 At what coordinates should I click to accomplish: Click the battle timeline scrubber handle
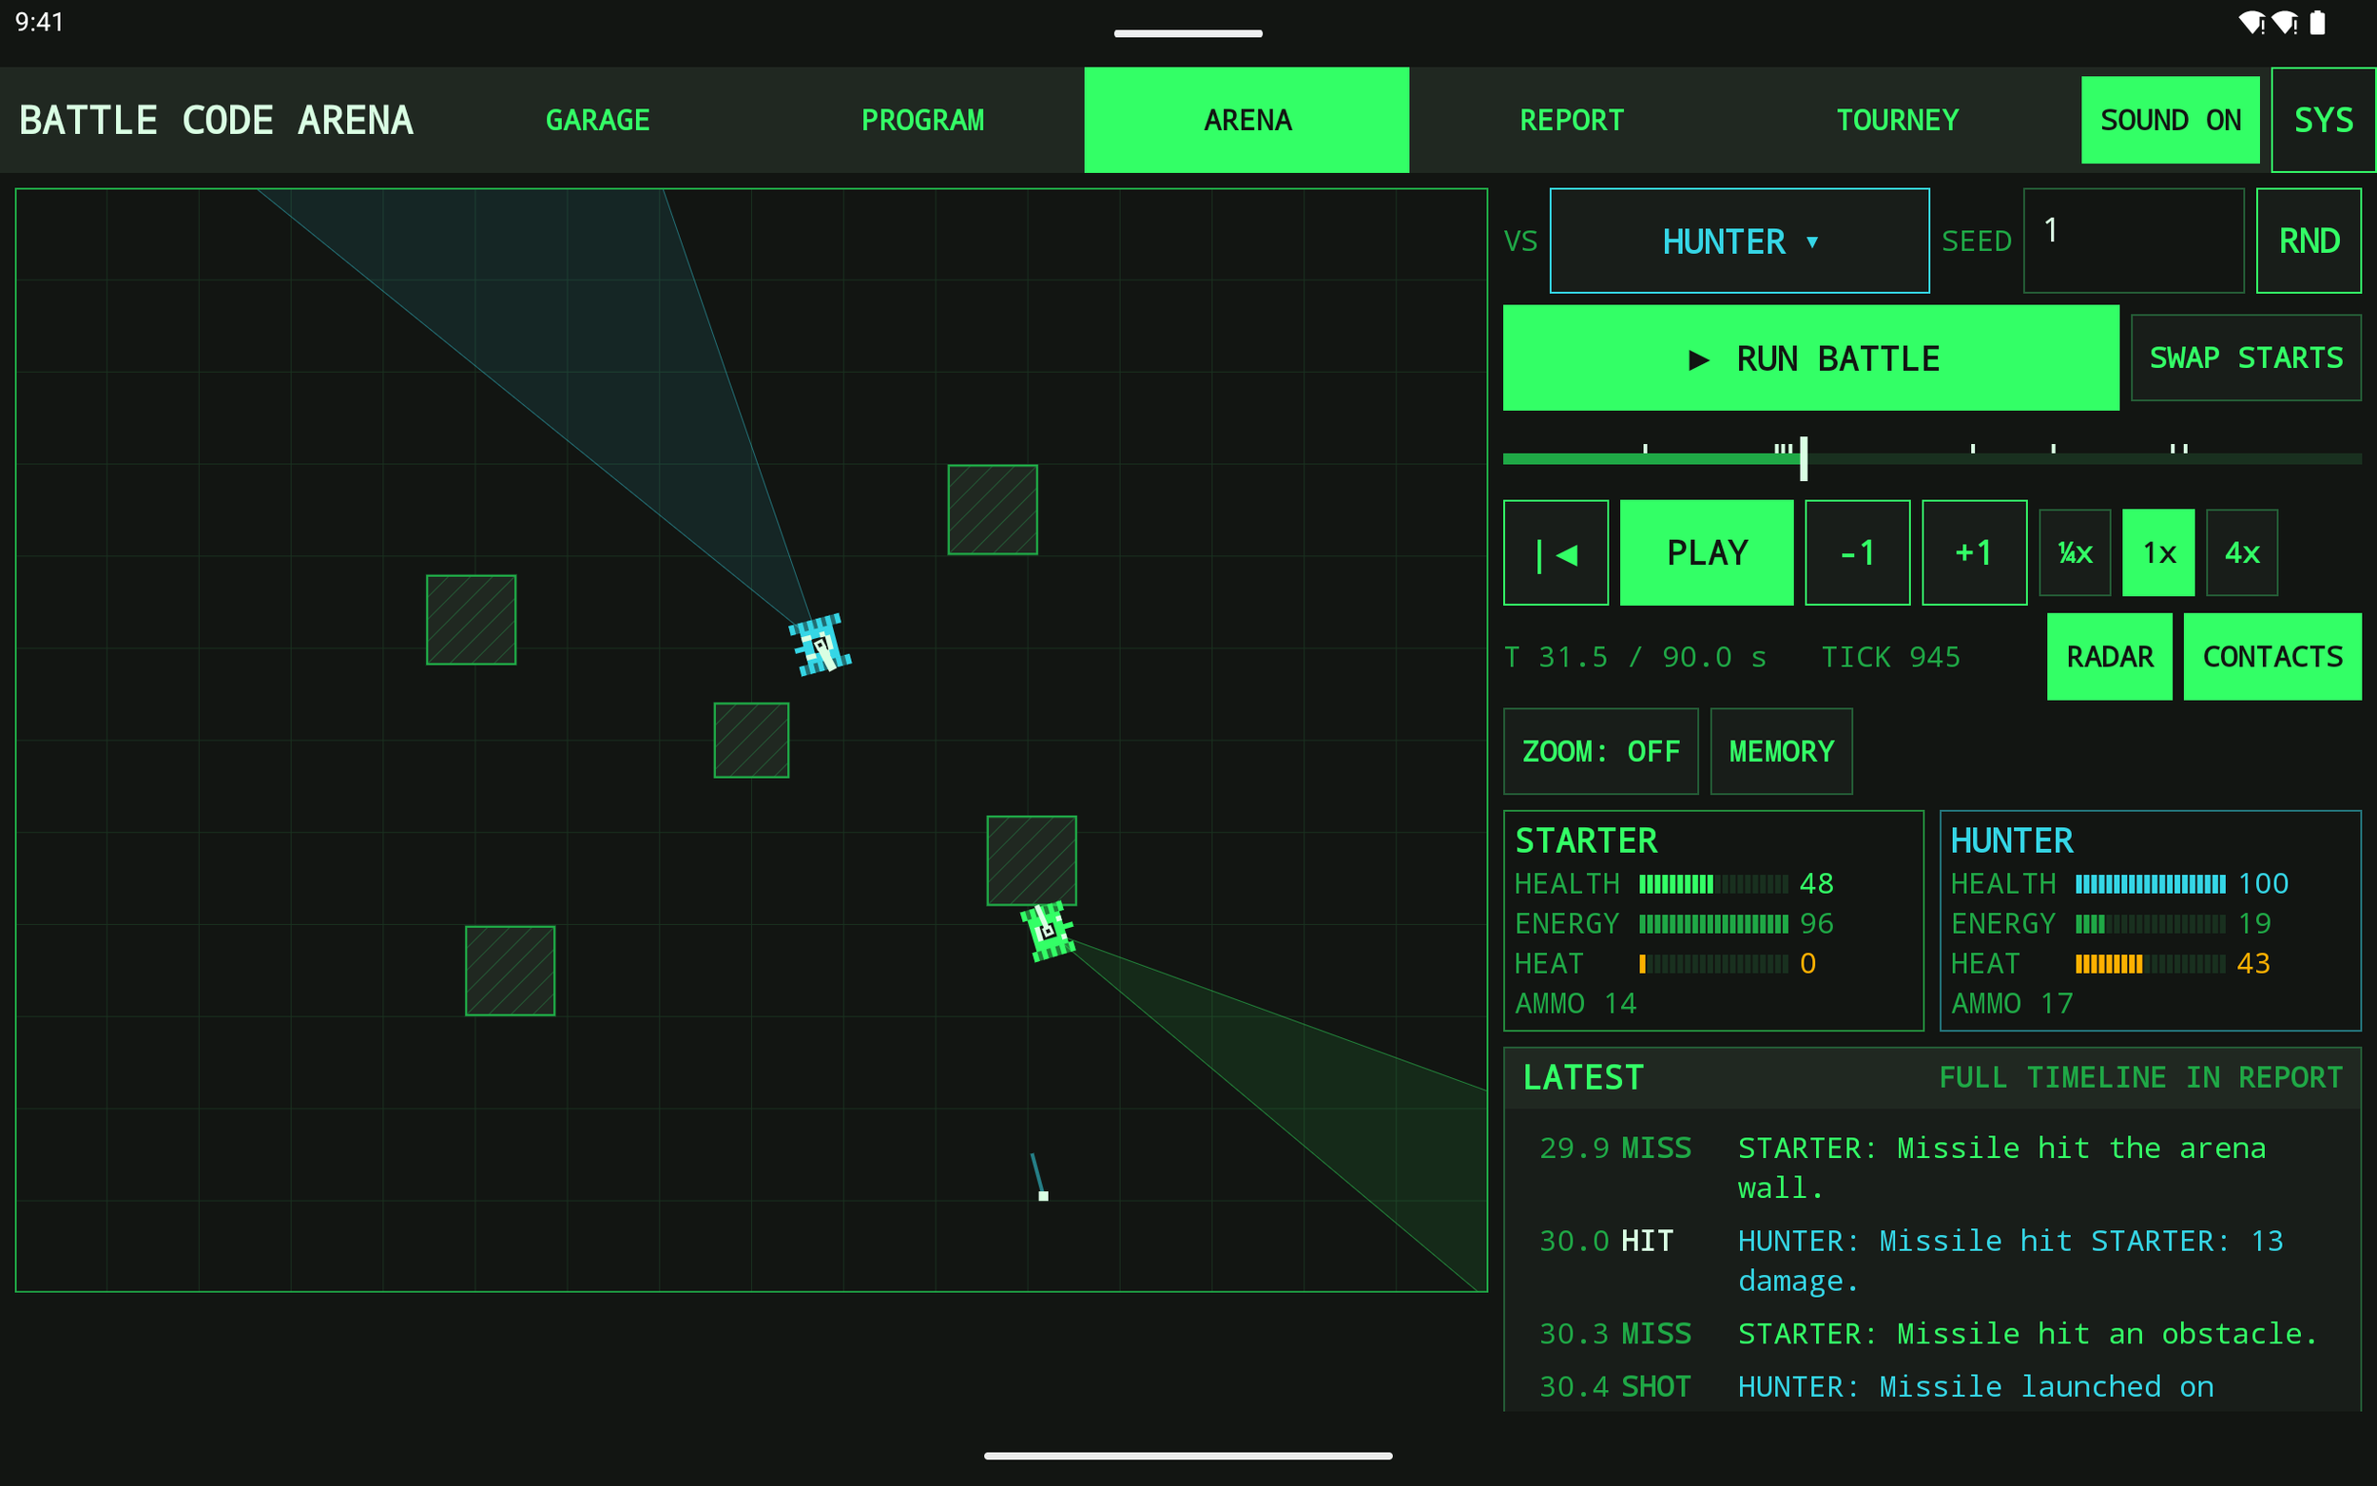coord(1803,459)
